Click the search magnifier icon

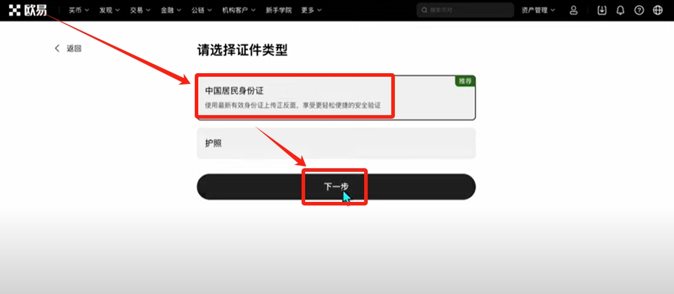pos(424,10)
